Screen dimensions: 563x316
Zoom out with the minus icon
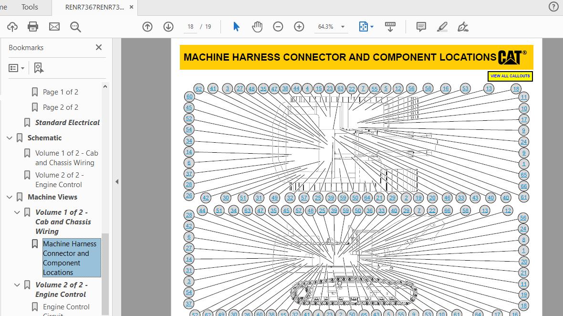278,27
